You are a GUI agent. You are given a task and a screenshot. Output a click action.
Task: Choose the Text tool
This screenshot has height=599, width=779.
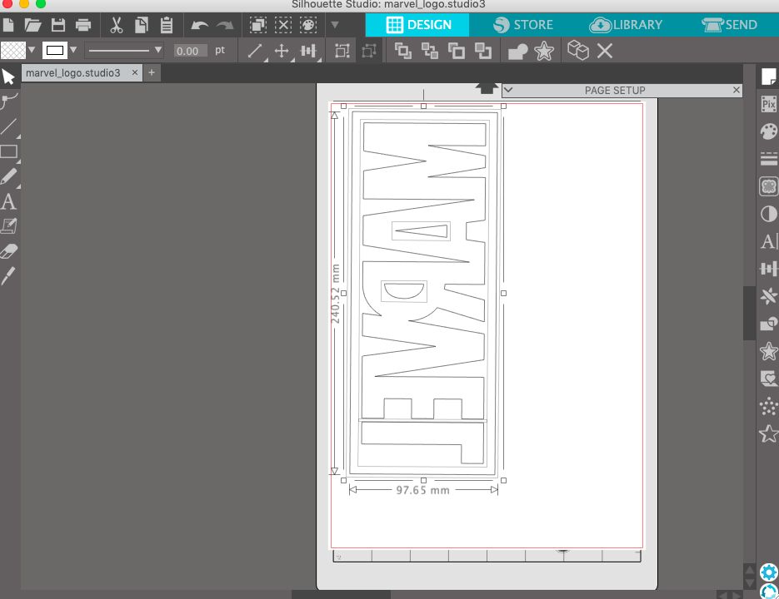8,201
